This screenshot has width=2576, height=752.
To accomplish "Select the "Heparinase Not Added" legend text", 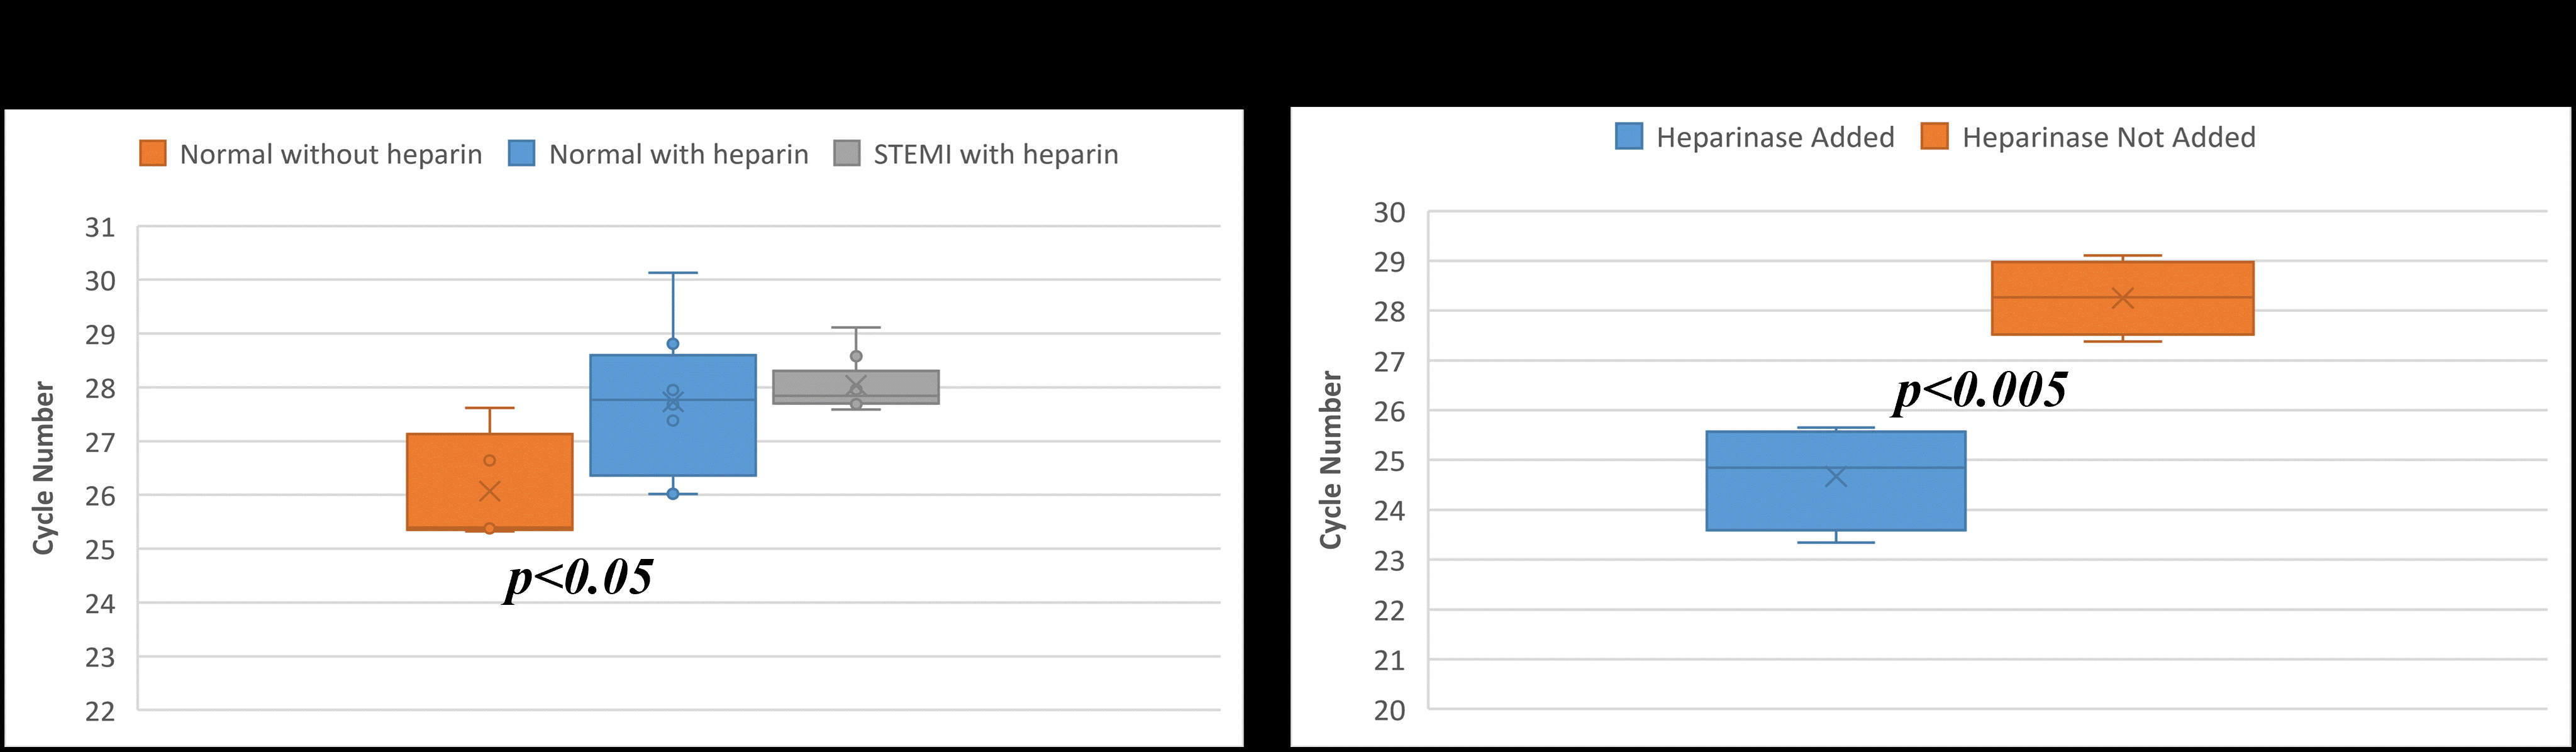I will point(2108,137).
